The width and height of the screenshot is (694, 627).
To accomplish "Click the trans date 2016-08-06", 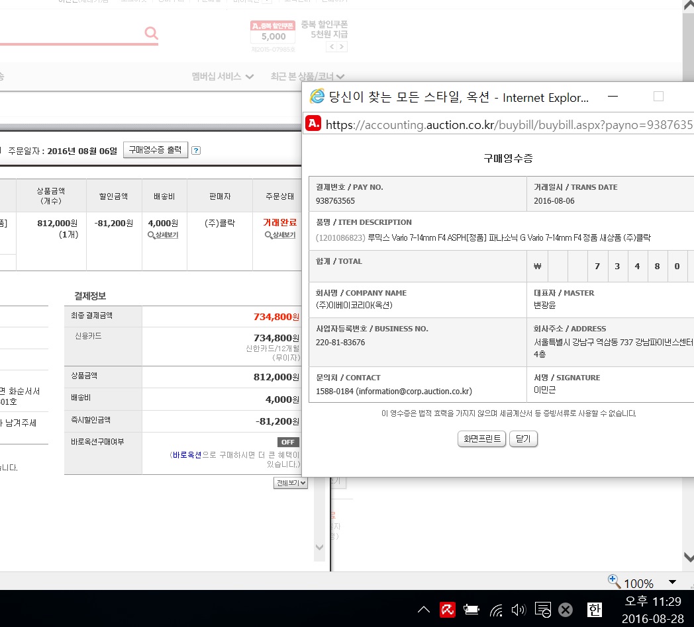I will click(554, 201).
